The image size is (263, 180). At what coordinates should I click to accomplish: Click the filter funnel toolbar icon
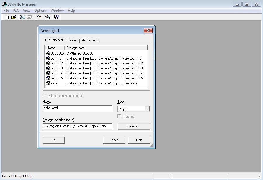(38, 17)
